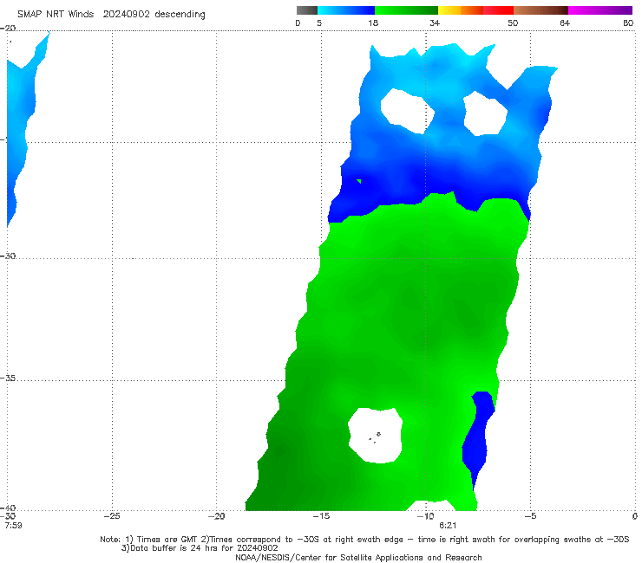642x563 pixels.
Task: Click the color bar label "18"
Action: [373, 23]
